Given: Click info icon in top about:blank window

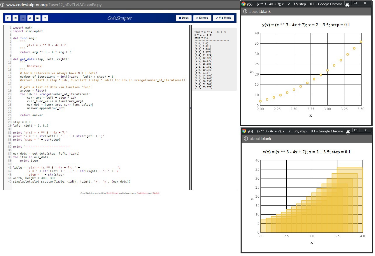Looking at the screenshot, I should 245,11.
